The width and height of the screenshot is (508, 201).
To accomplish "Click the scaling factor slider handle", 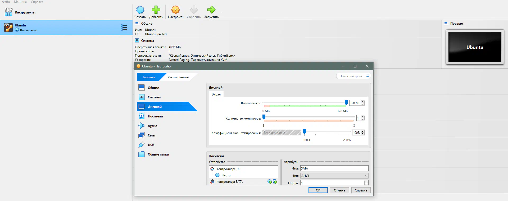I will (x=304, y=131).
